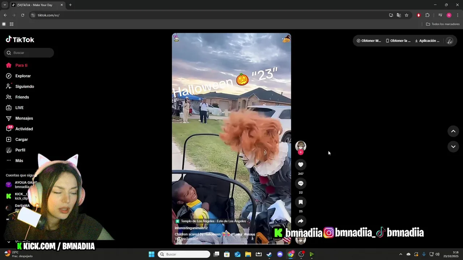Open a new browser tab
Viewport: 463px width, 260px height.
70,5
